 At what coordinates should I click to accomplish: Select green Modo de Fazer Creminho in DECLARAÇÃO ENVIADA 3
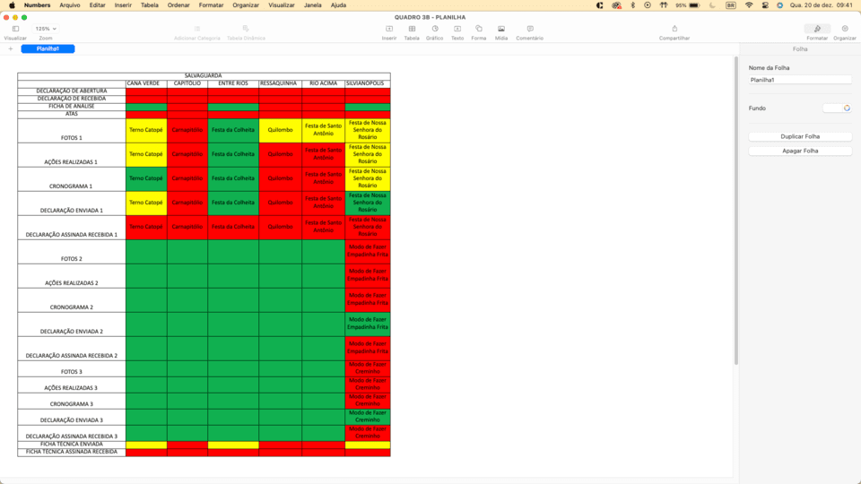pyautogui.click(x=368, y=417)
